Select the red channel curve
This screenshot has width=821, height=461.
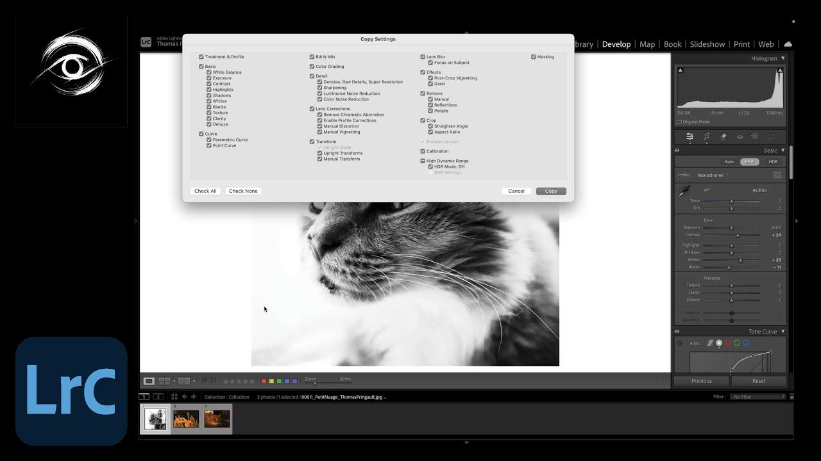(728, 343)
